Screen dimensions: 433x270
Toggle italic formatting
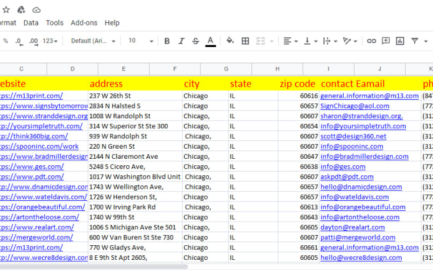point(181,41)
